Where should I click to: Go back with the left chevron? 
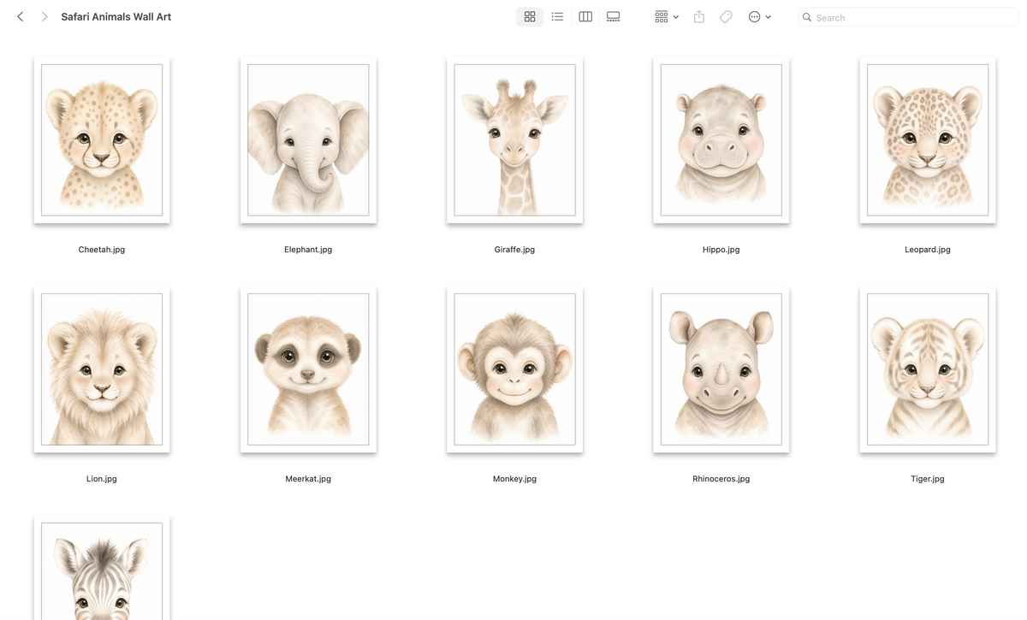[21, 17]
